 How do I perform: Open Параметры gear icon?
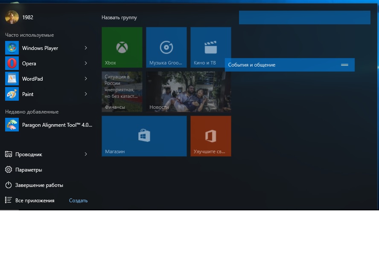coord(9,170)
